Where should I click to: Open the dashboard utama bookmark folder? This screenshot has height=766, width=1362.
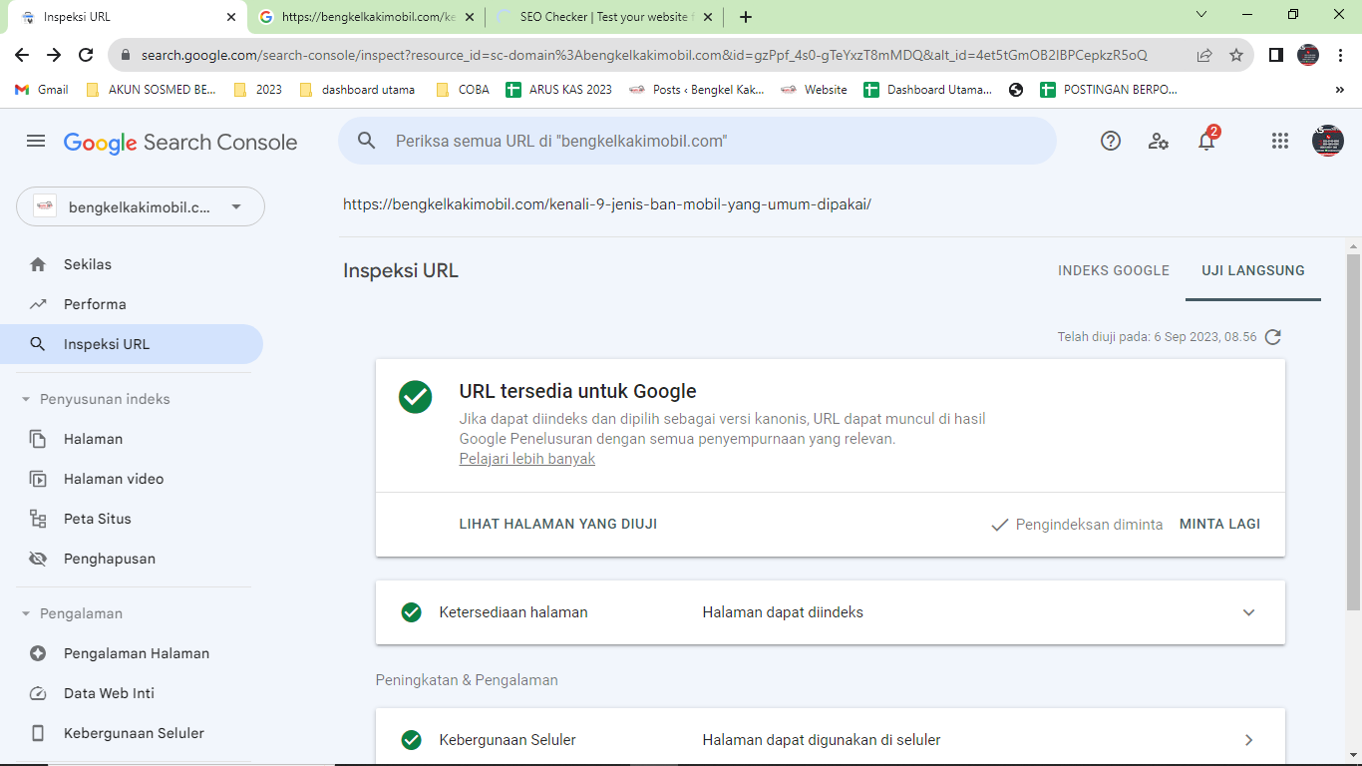point(357,90)
